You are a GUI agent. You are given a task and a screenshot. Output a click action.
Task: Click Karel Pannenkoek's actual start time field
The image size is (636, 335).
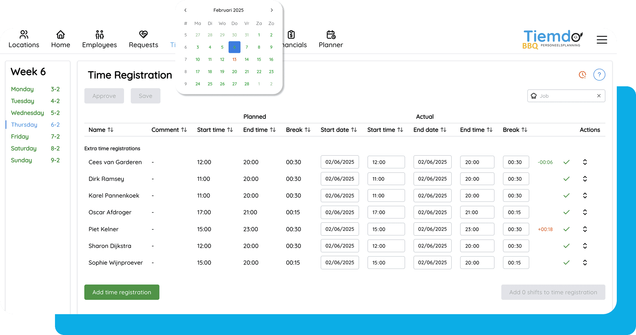[x=386, y=196]
